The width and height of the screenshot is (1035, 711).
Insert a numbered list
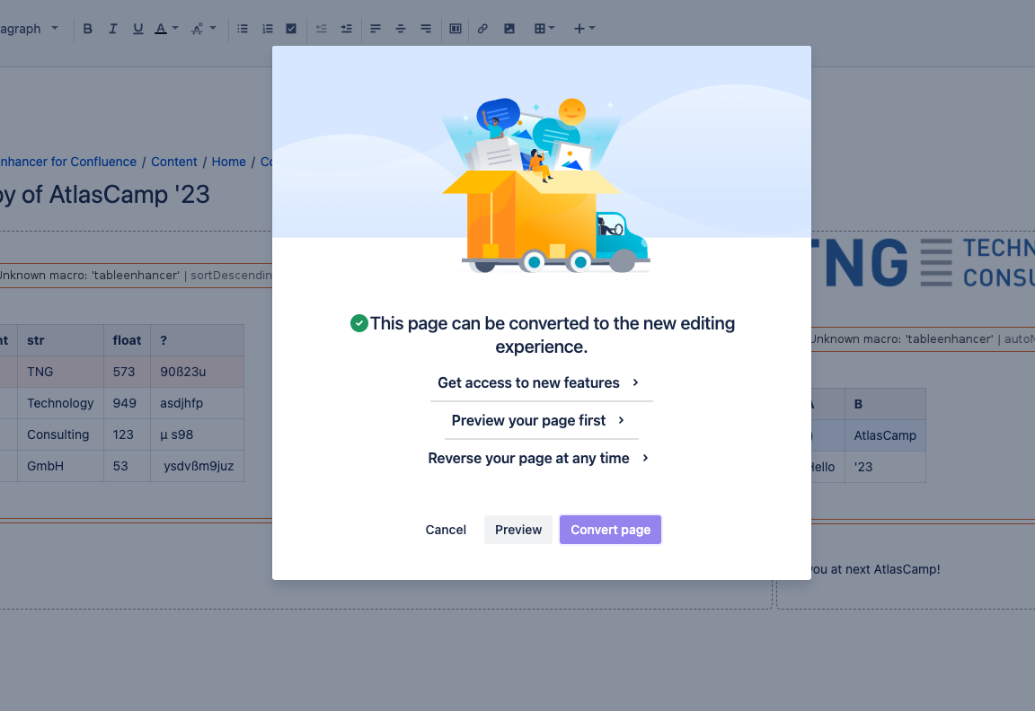(x=268, y=29)
